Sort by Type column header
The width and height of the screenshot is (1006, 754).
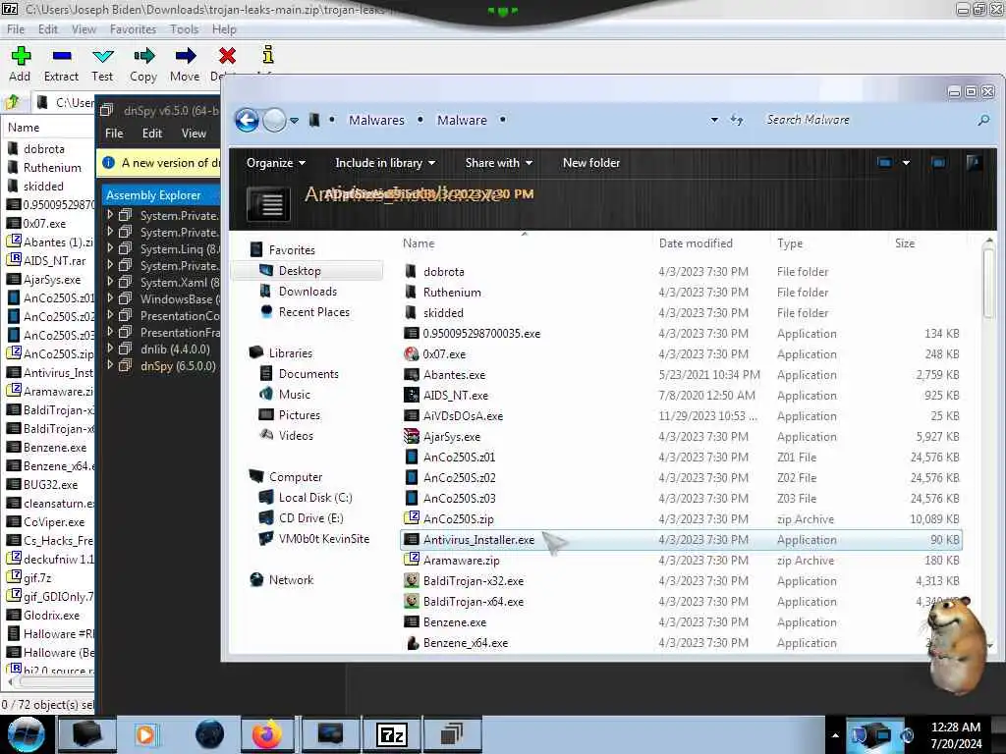(790, 243)
